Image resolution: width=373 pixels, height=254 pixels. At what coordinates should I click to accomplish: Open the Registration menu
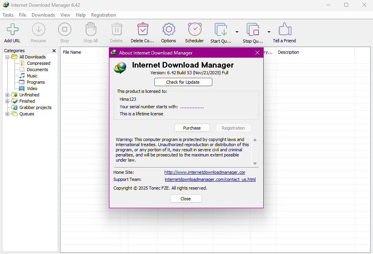(103, 15)
